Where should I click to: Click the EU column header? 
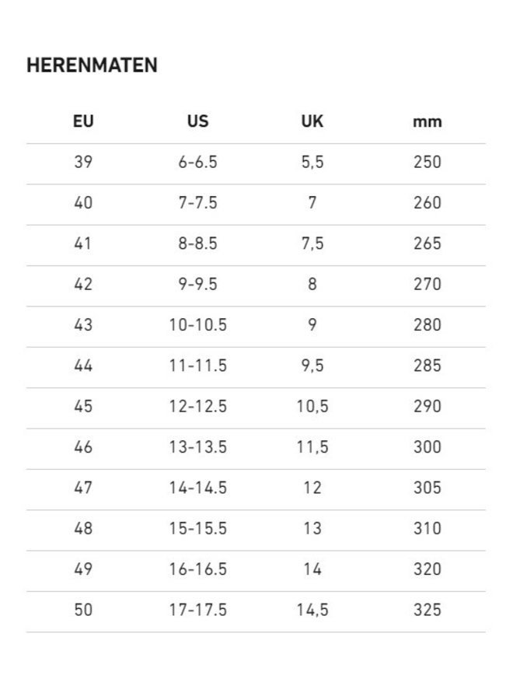point(83,121)
